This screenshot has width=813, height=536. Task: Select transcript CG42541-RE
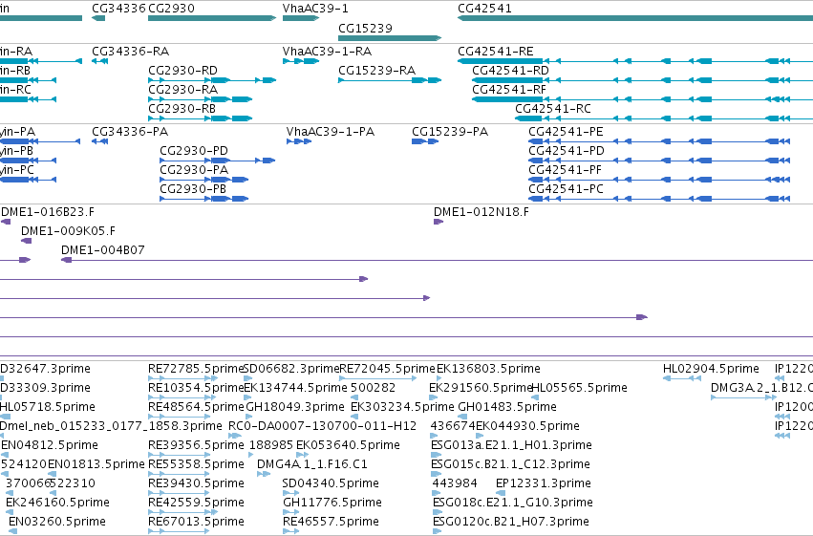[x=495, y=52]
